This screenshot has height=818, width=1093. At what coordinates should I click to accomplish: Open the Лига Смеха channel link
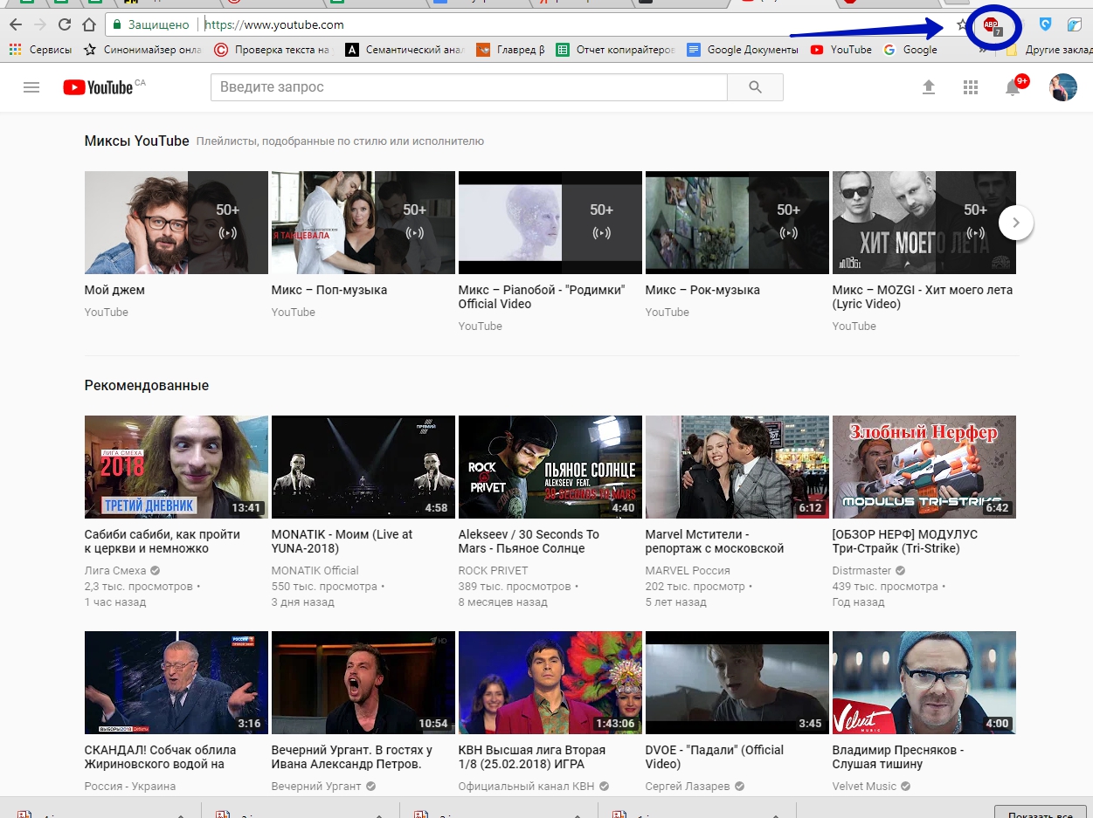115,570
